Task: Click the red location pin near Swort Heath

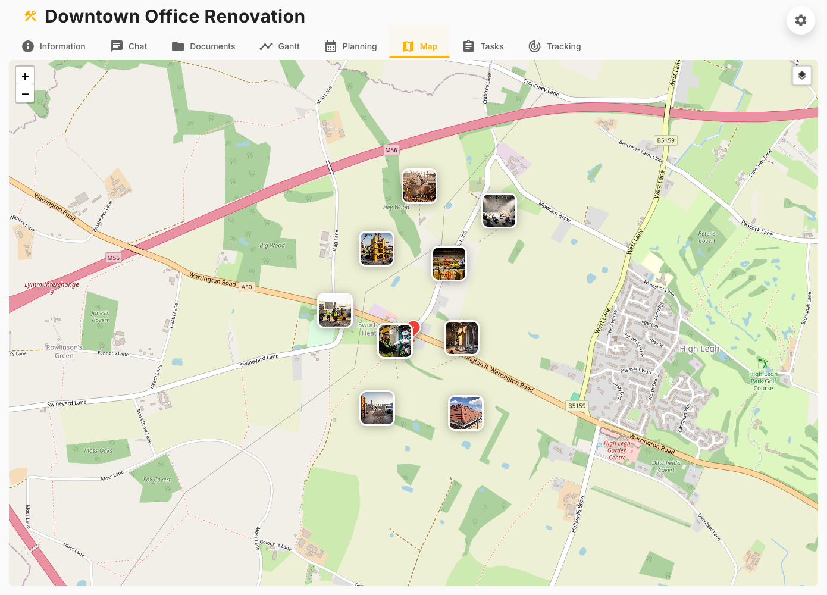Action: [415, 326]
